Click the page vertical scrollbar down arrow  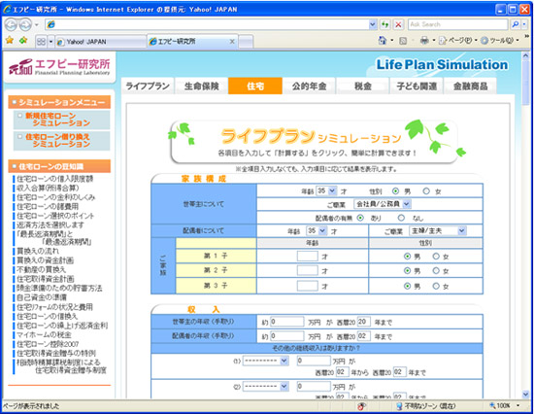tap(526, 394)
